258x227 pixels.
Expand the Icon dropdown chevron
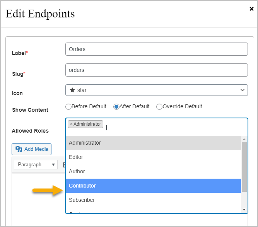point(243,90)
